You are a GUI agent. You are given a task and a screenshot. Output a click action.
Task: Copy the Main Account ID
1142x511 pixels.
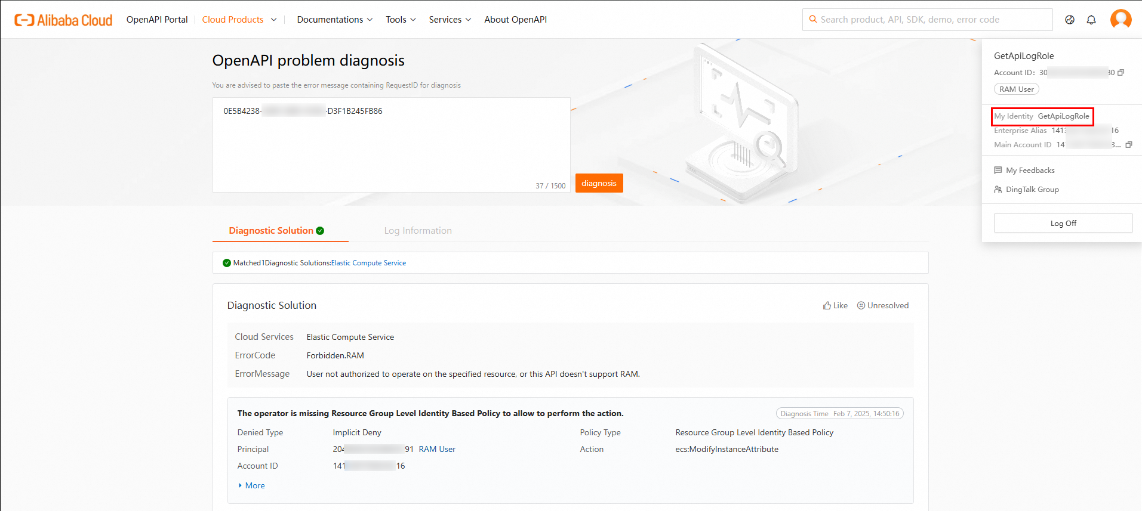tap(1128, 145)
